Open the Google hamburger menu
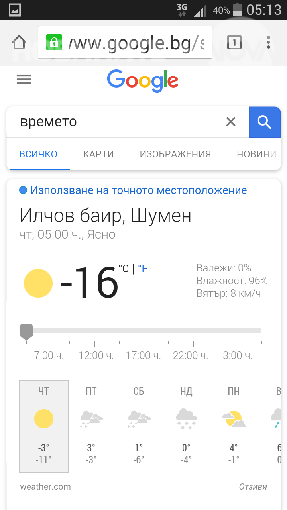The height and width of the screenshot is (510, 287). [x=24, y=80]
